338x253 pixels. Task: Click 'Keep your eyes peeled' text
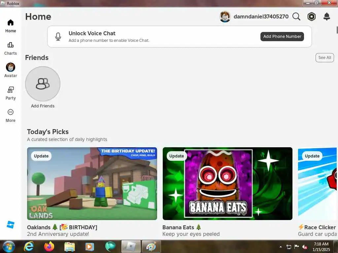(x=191, y=234)
